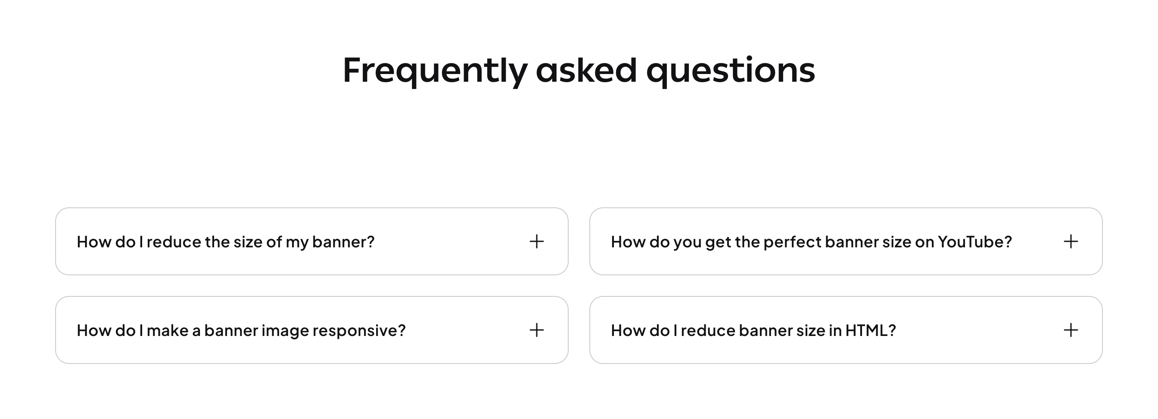Viewport: 1158px width, 419px height.
Task: Click the text "How do I reduce banner size in HTML?"
Action: [753, 330]
